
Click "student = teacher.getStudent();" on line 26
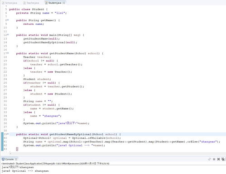57,86
